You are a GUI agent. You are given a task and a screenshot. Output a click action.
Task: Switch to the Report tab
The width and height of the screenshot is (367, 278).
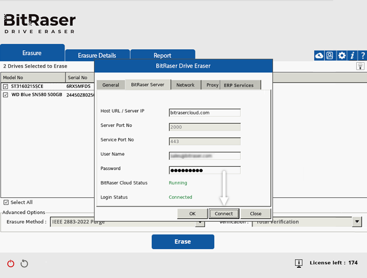(162, 55)
